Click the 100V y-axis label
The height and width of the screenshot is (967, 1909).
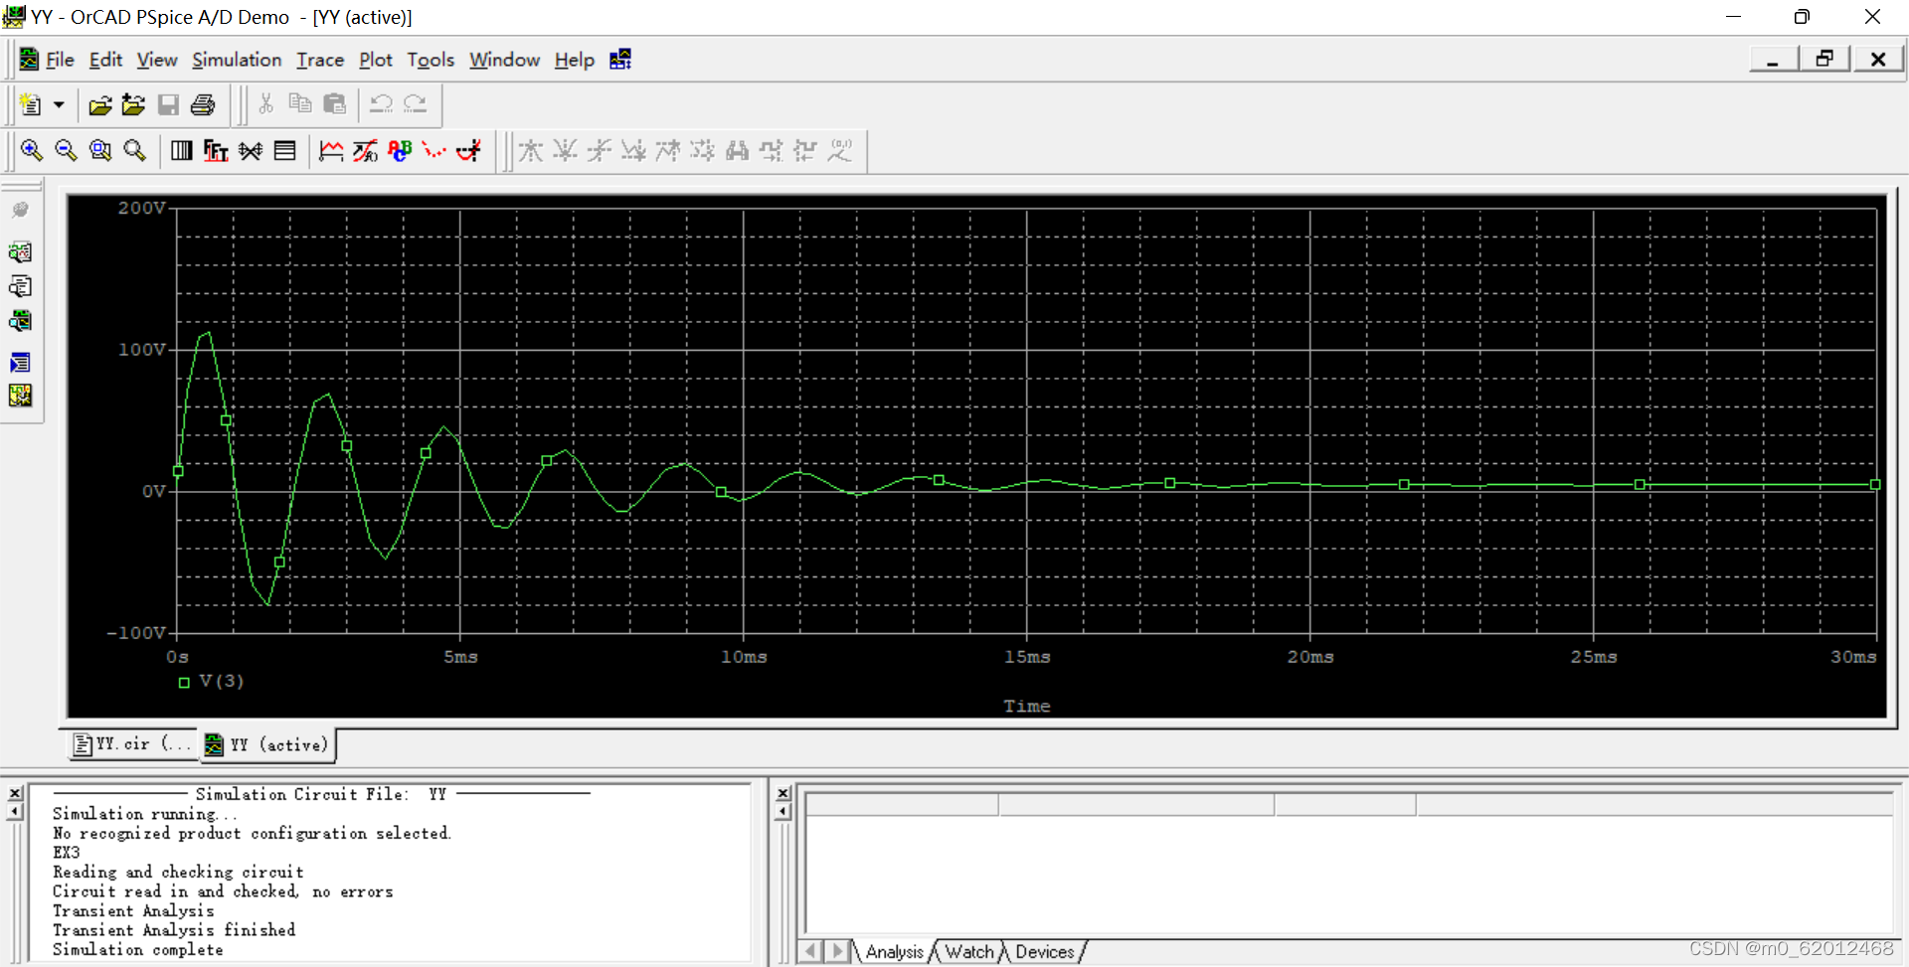tap(141, 350)
